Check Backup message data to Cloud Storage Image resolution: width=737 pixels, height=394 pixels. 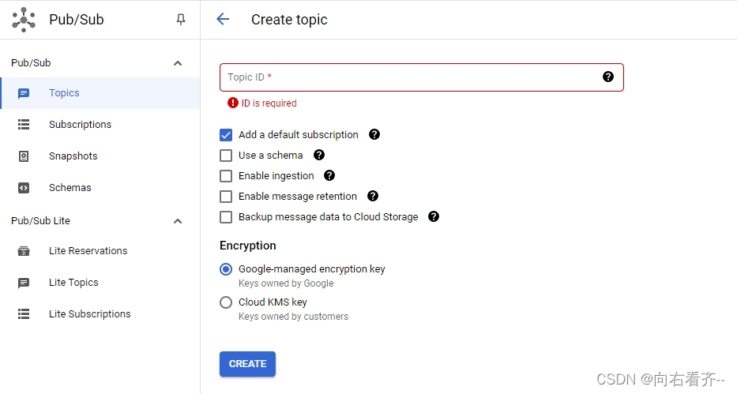[x=226, y=217]
